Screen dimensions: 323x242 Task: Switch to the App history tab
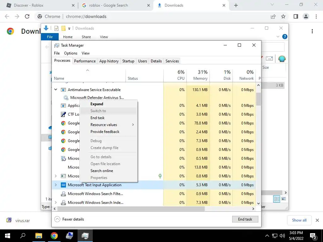pyautogui.click(x=109, y=61)
